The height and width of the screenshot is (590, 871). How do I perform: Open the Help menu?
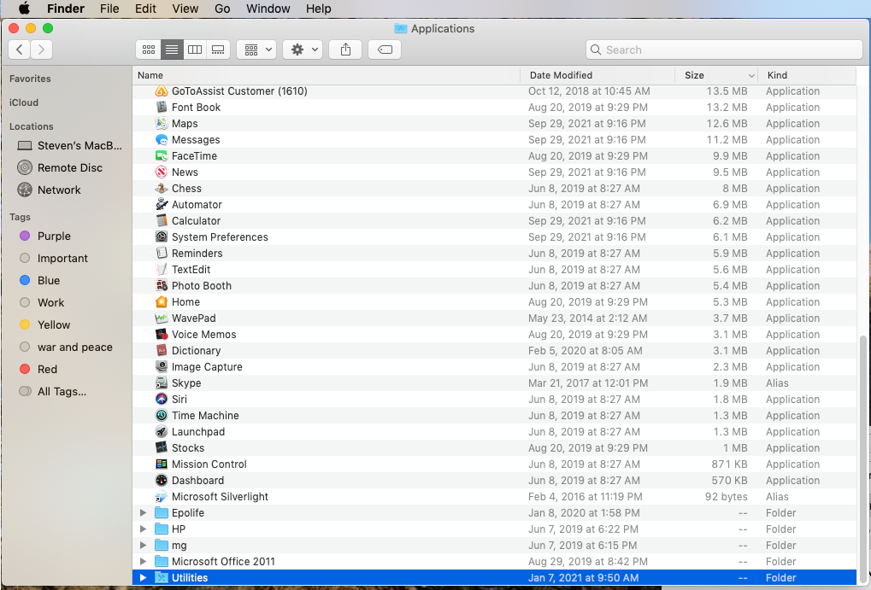(x=318, y=9)
